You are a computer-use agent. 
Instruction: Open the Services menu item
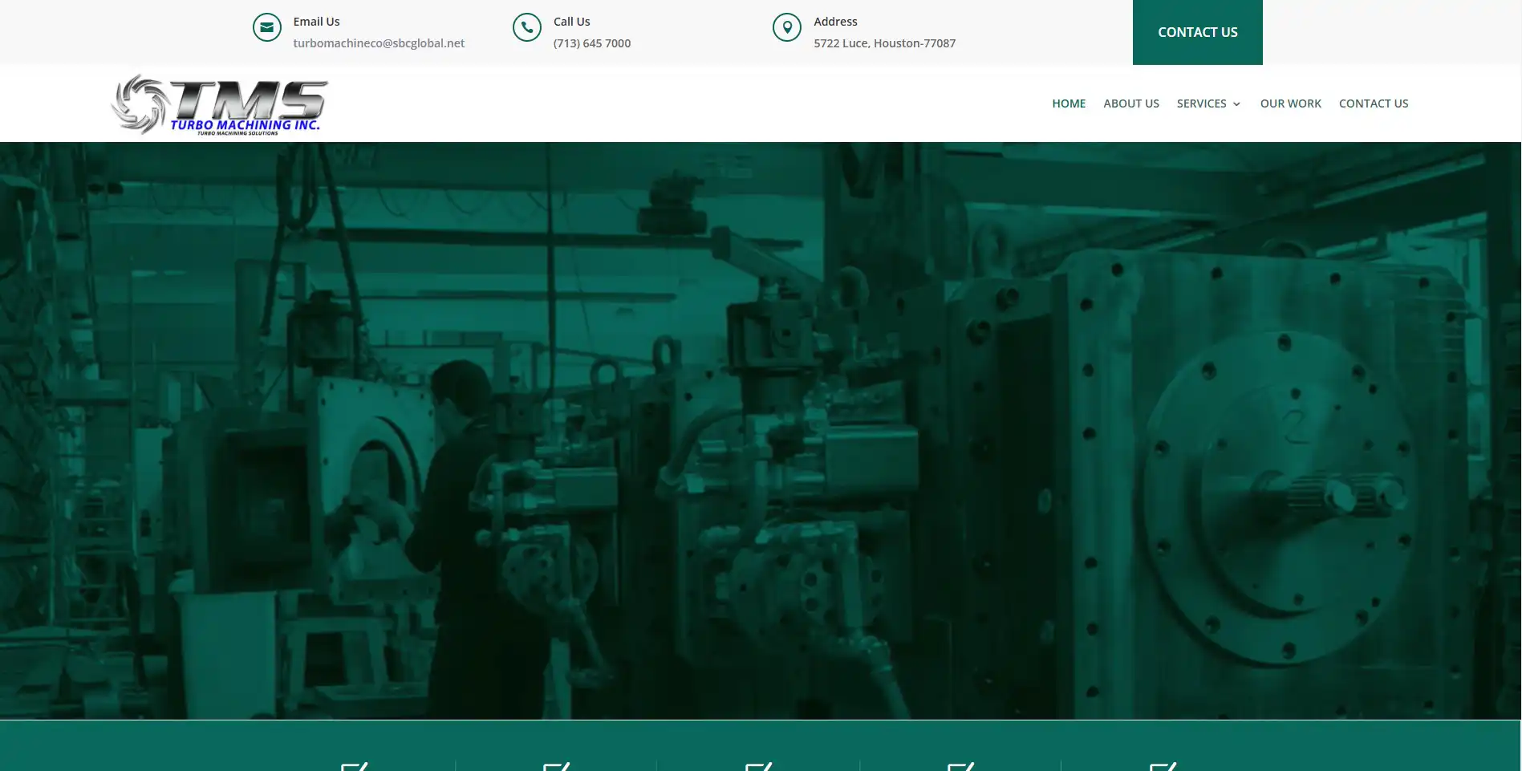tap(1201, 103)
